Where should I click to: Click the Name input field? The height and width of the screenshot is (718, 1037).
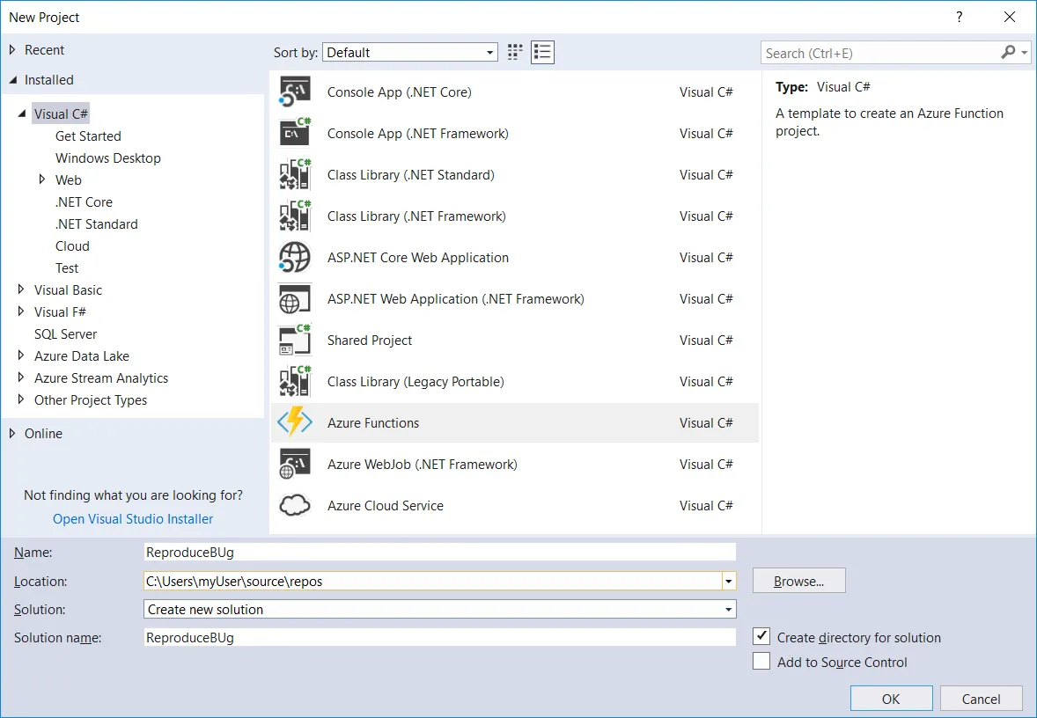[440, 552]
